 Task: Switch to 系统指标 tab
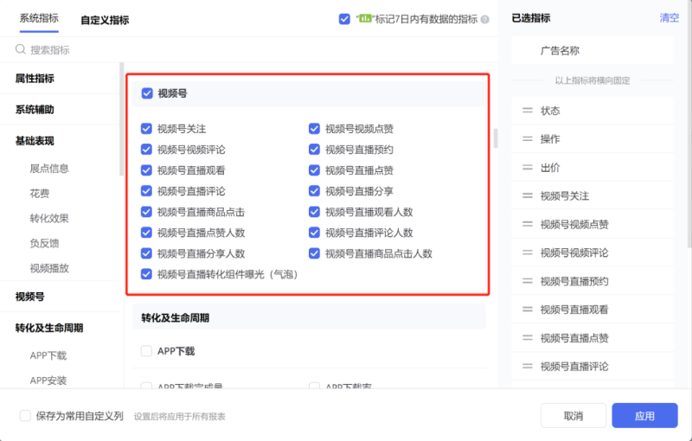(39, 18)
